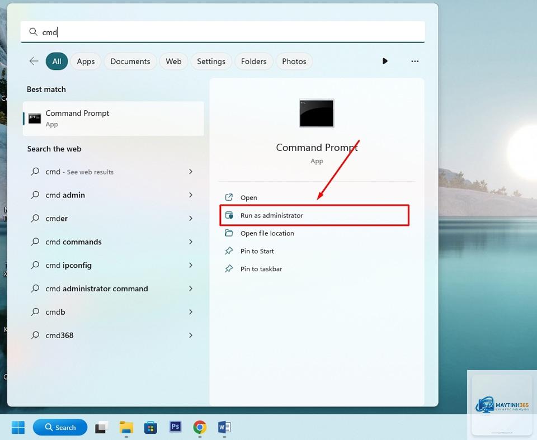Click the pin icon for Pin to taskbar

click(229, 269)
